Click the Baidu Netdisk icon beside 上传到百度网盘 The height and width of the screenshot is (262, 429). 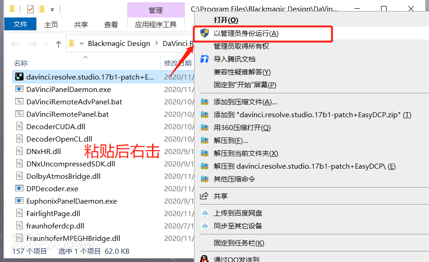(205, 213)
